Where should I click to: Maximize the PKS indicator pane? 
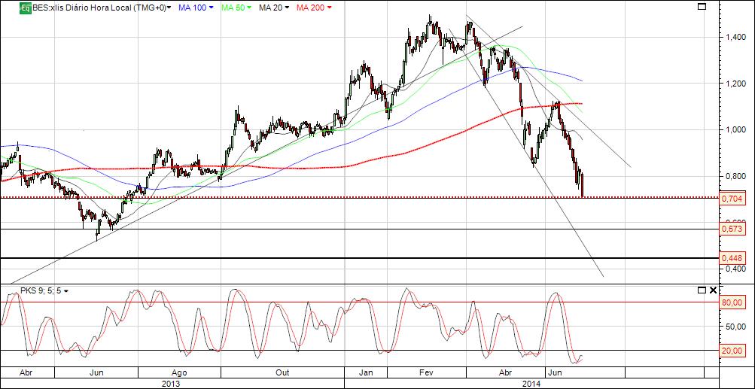(x=702, y=290)
